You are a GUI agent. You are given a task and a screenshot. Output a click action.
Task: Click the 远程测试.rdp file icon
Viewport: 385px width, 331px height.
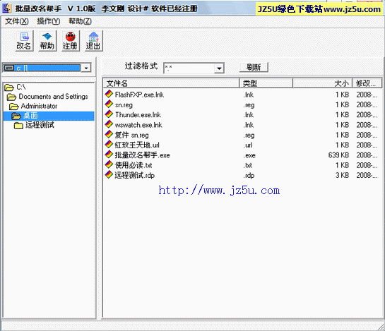click(109, 175)
